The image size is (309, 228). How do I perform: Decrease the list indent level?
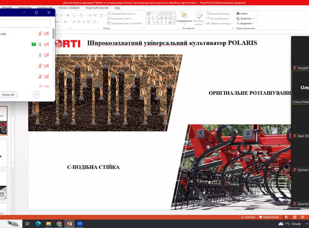click(90, 15)
